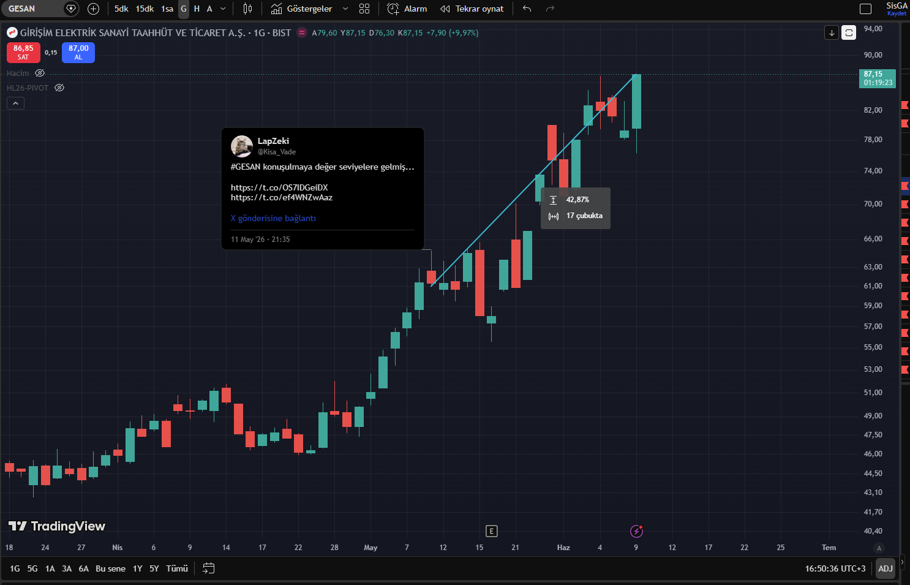Open the SisGA layout name menu
The image size is (910, 585).
[897, 6]
